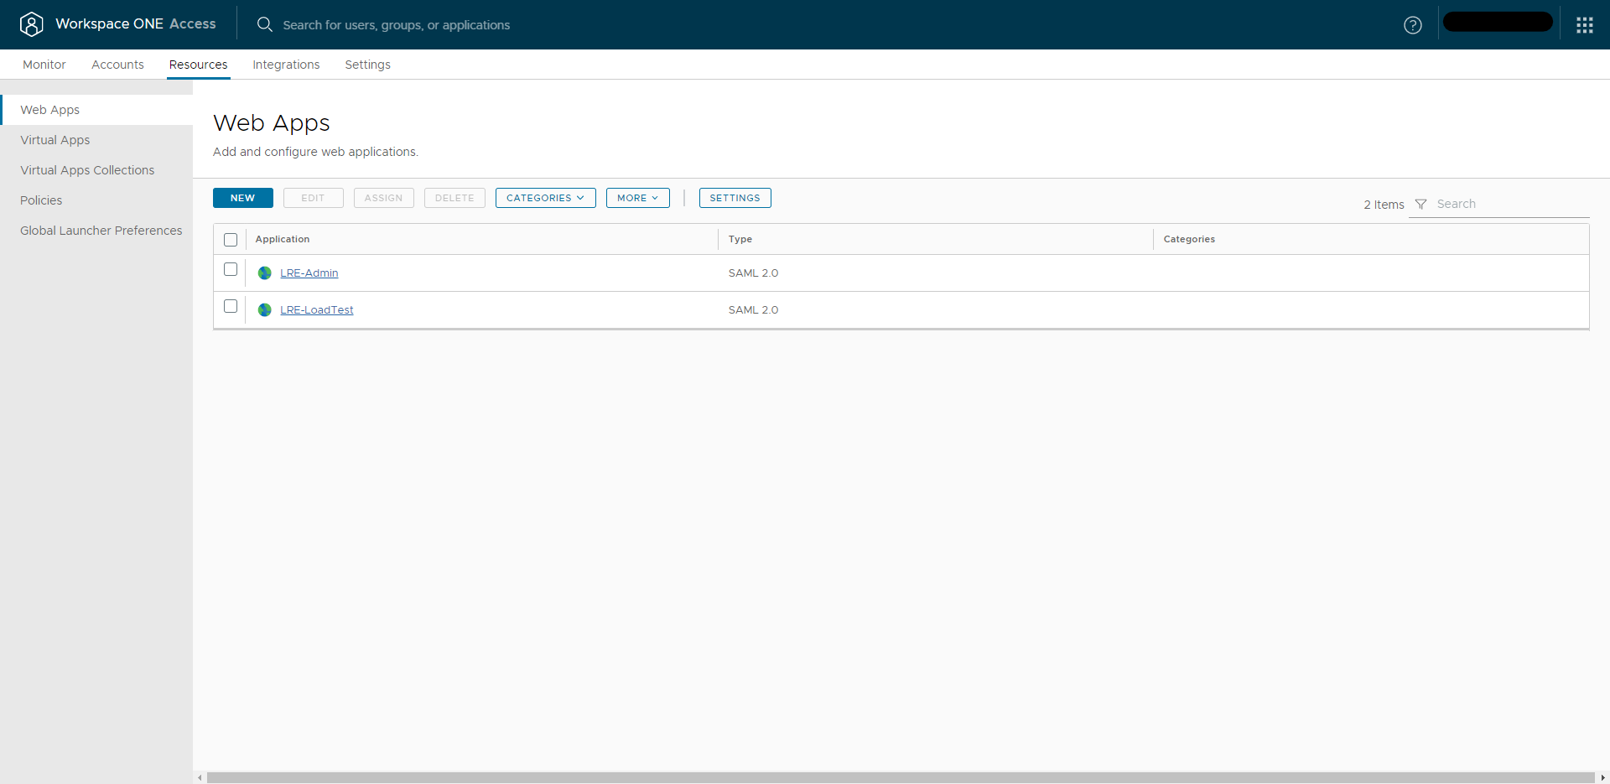Toggle the select-all checkbox in the header
Screen dimensions: 1610x784
230,239
